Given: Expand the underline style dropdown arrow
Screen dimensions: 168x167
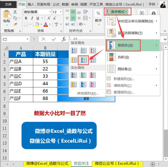Looking at the screenshot, I should coord(42,18).
